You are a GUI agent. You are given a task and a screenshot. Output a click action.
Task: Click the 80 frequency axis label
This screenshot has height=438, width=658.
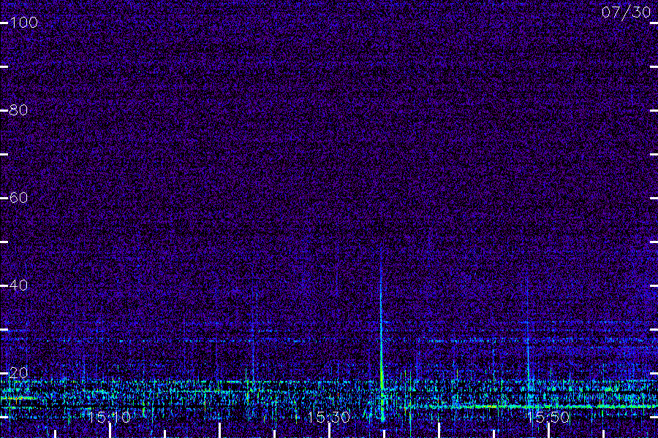point(19,109)
